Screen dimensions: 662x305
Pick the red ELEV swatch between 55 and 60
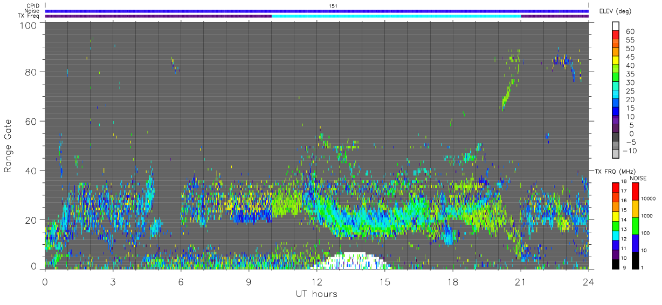pos(616,34)
